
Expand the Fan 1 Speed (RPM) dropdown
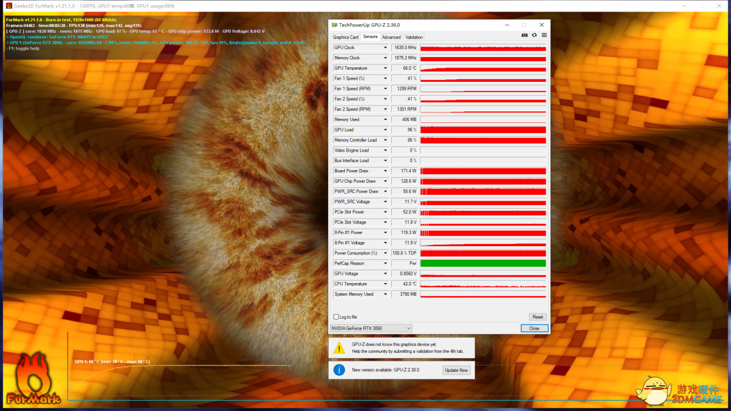[x=385, y=89]
